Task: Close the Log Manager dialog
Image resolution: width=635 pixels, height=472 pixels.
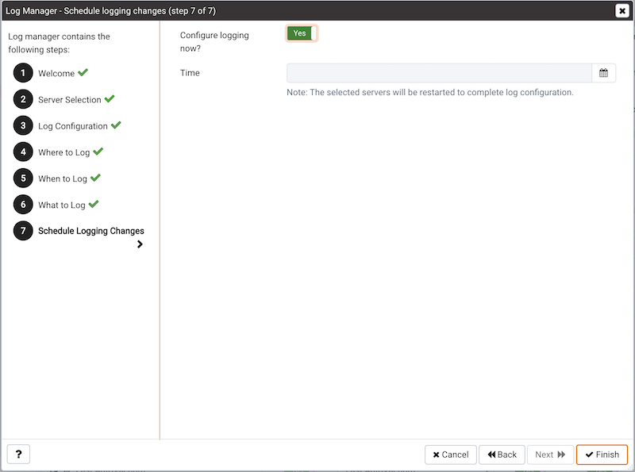Action: [622, 10]
